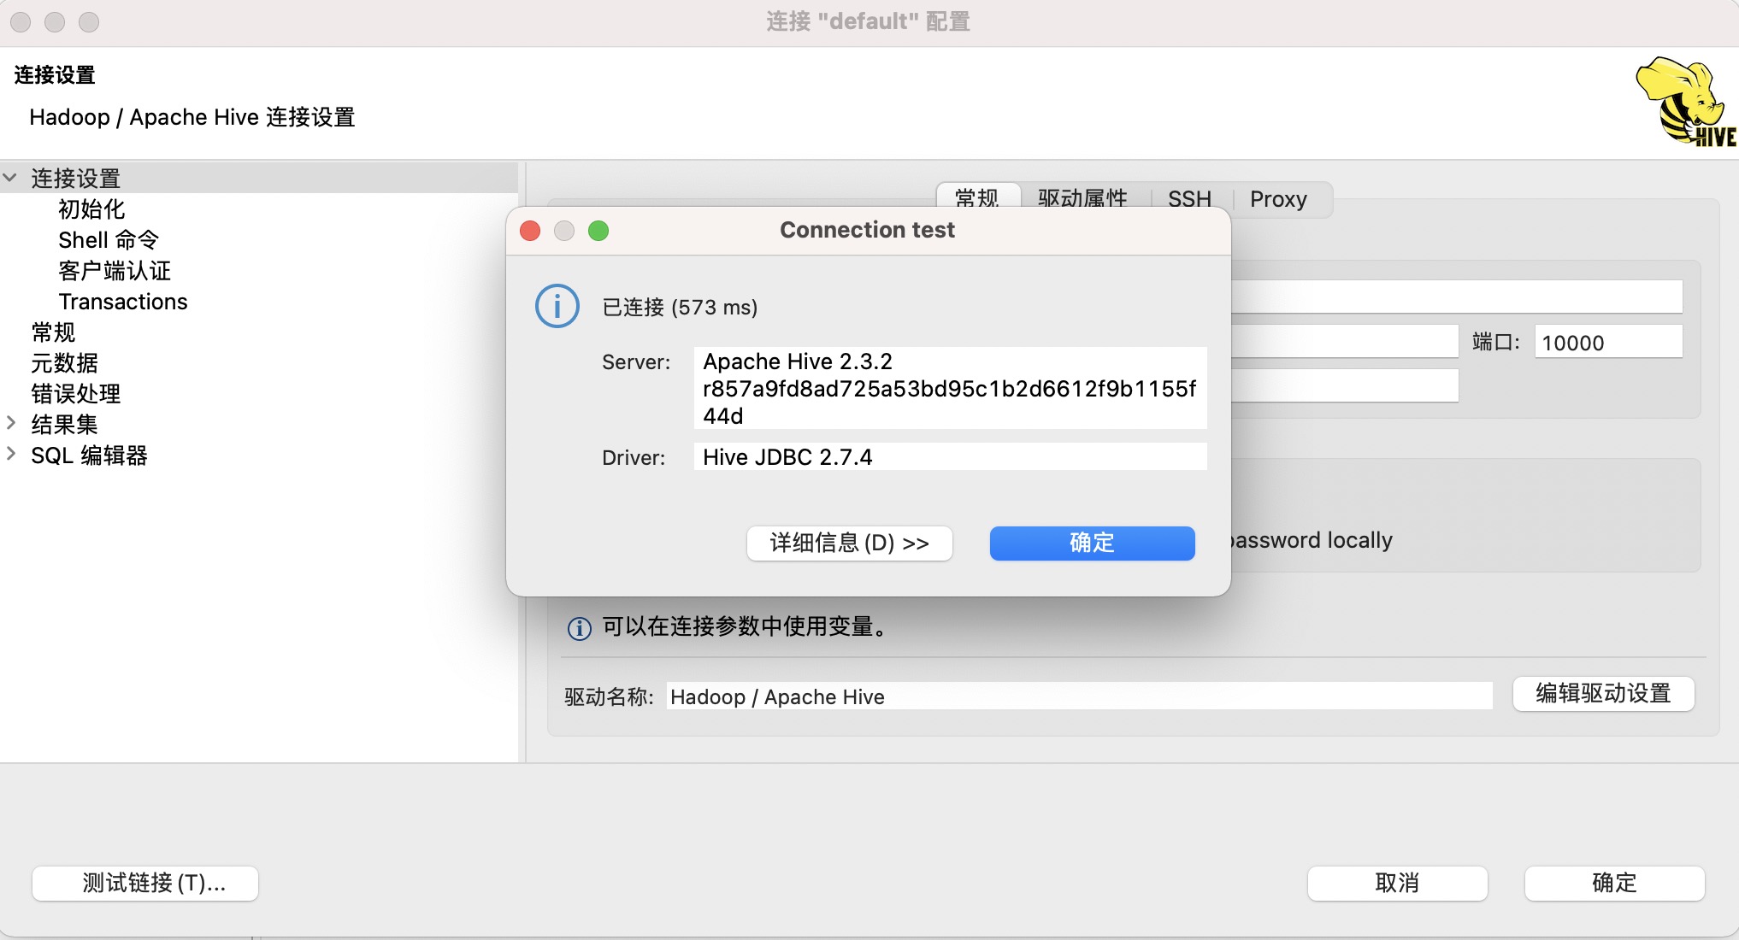The image size is (1739, 940).
Task: Collapse the 连接设置 tree node
Action: [10, 178]
